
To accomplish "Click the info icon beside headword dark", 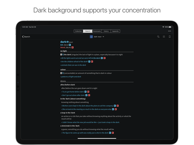I will coord(68,42).
